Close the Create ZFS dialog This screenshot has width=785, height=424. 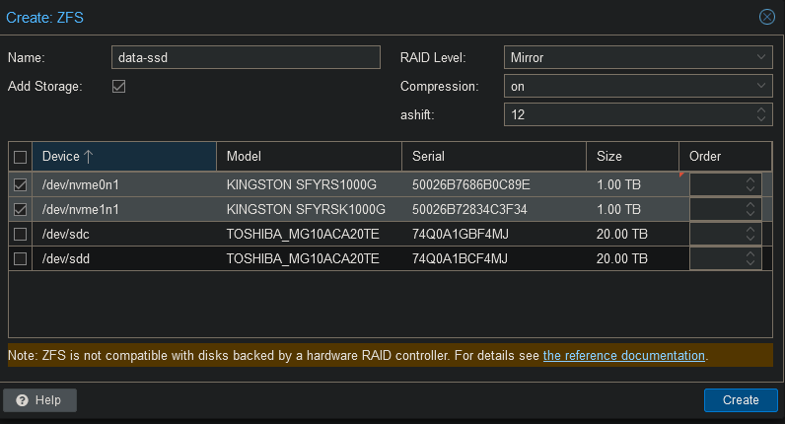[766, 17]
